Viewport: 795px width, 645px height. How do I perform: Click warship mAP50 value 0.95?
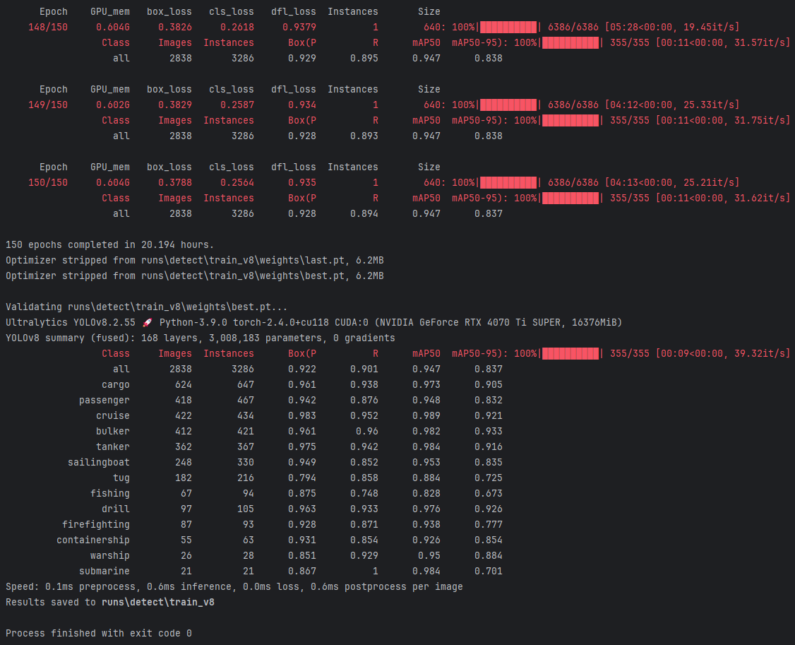429,556
